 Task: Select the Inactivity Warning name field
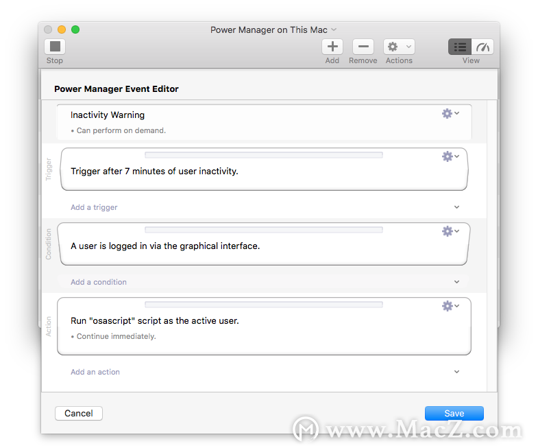click(x=108, y=115)
